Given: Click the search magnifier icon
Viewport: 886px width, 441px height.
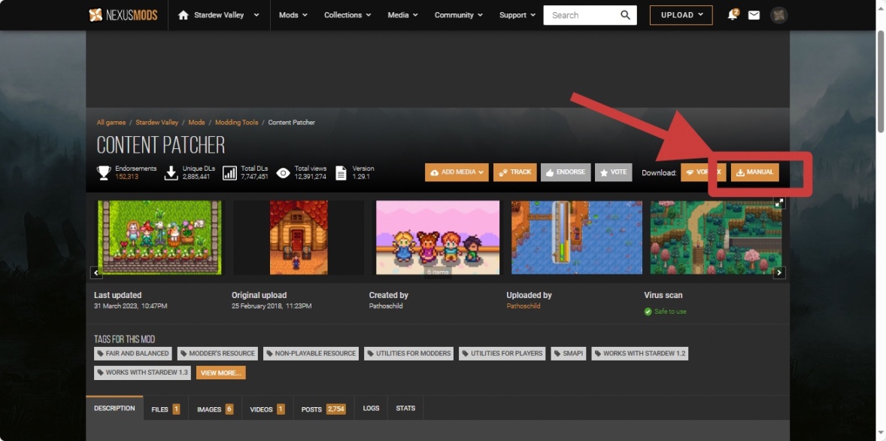Looking at the screenshot, I should 625,15.
